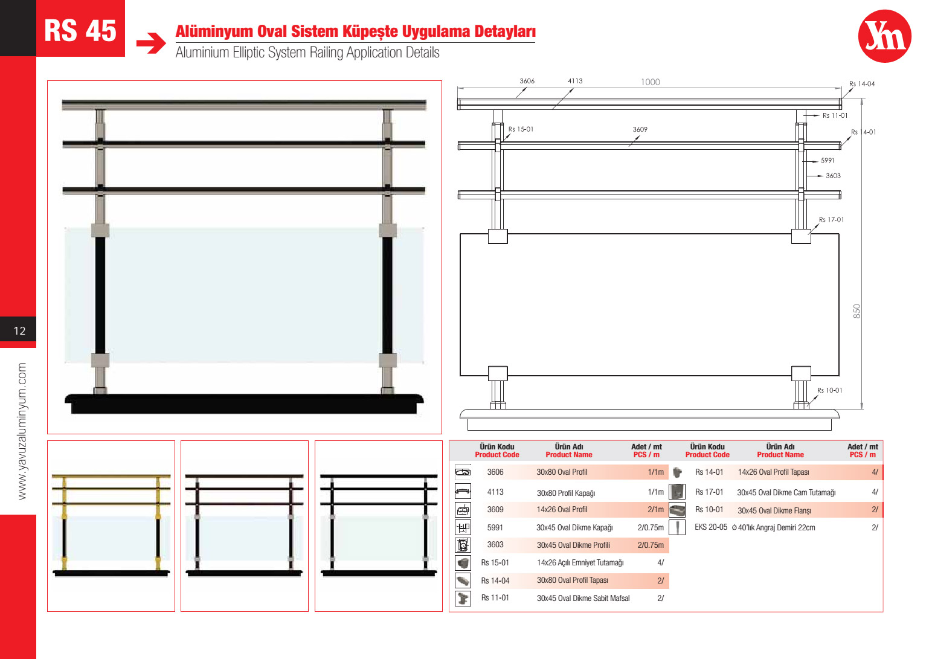Select the Rs 17-01 glass holder icon

pyautogui.click(x=677, y=492)
